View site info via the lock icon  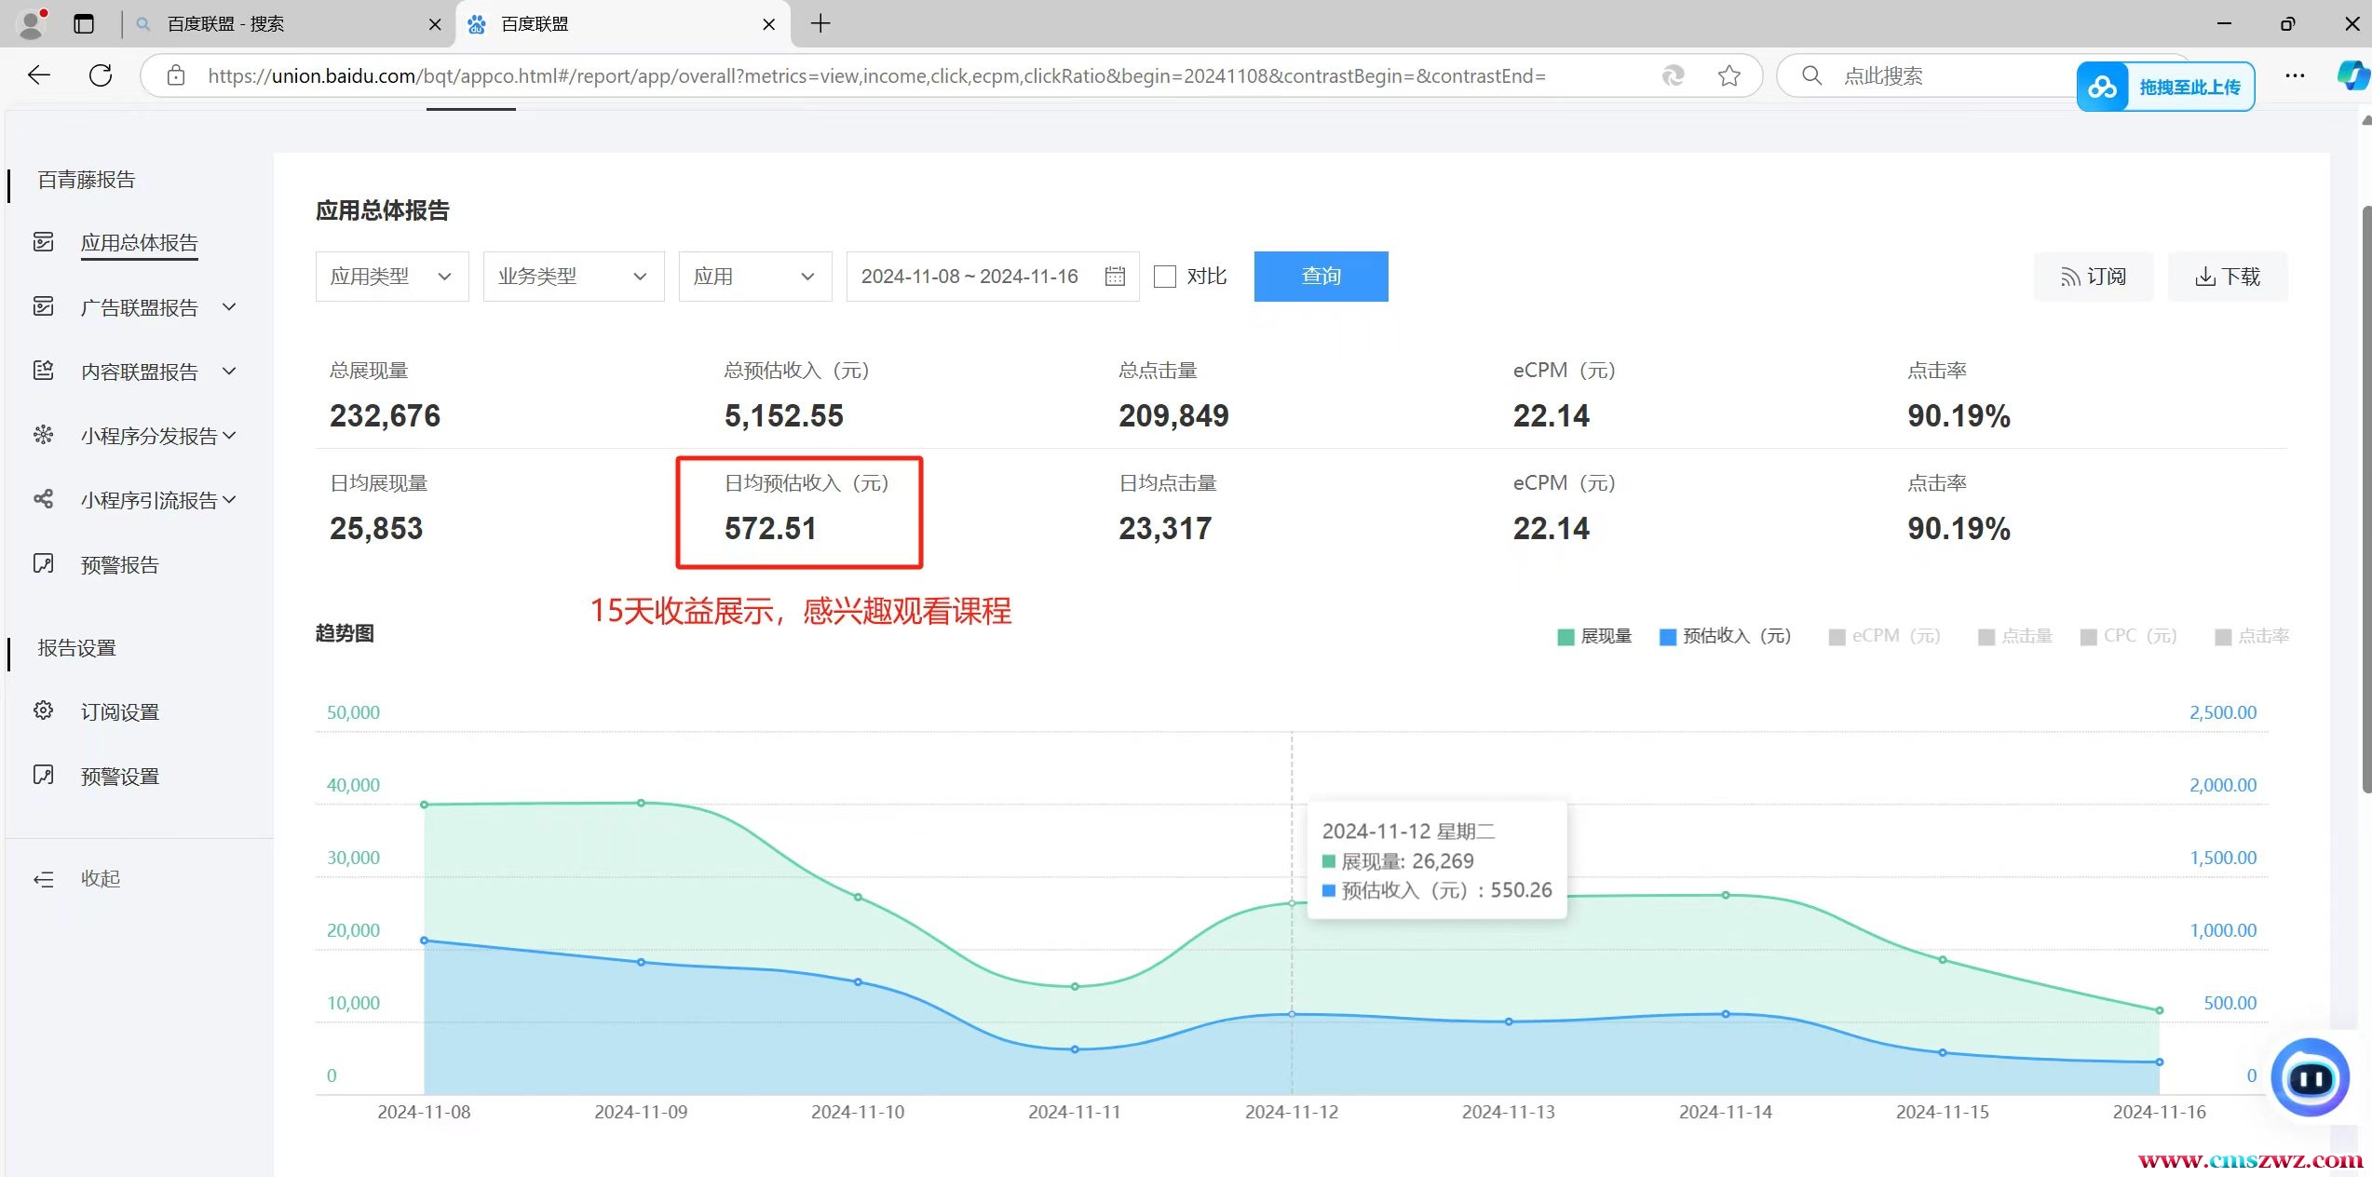(x=176, y=75)
